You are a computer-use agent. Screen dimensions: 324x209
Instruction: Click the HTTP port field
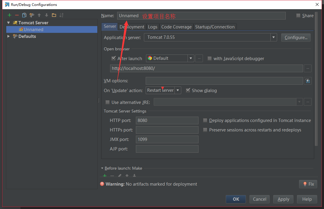tap(167, 120)
